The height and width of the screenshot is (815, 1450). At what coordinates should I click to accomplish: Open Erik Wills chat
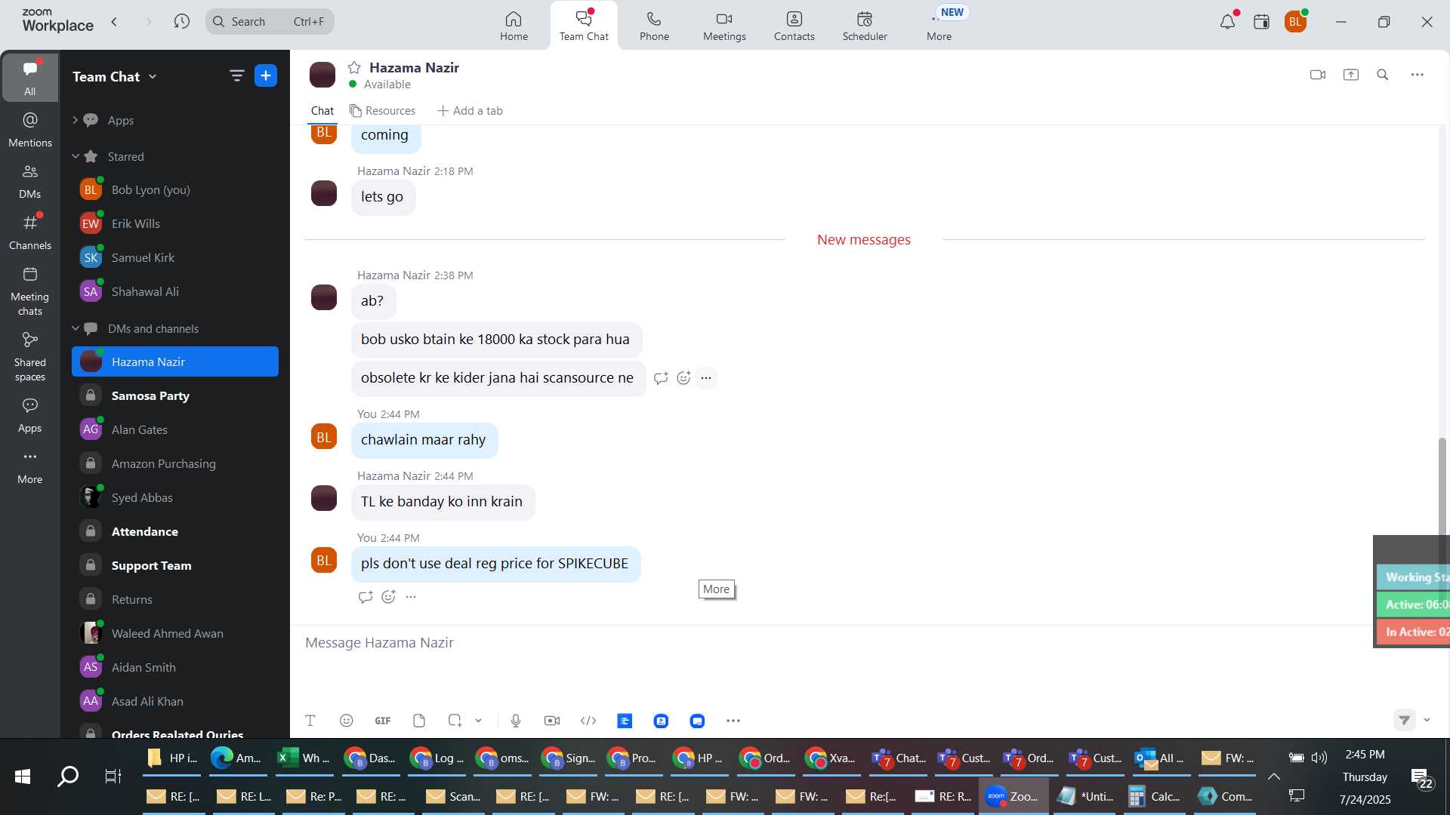(x=175, y=223)
